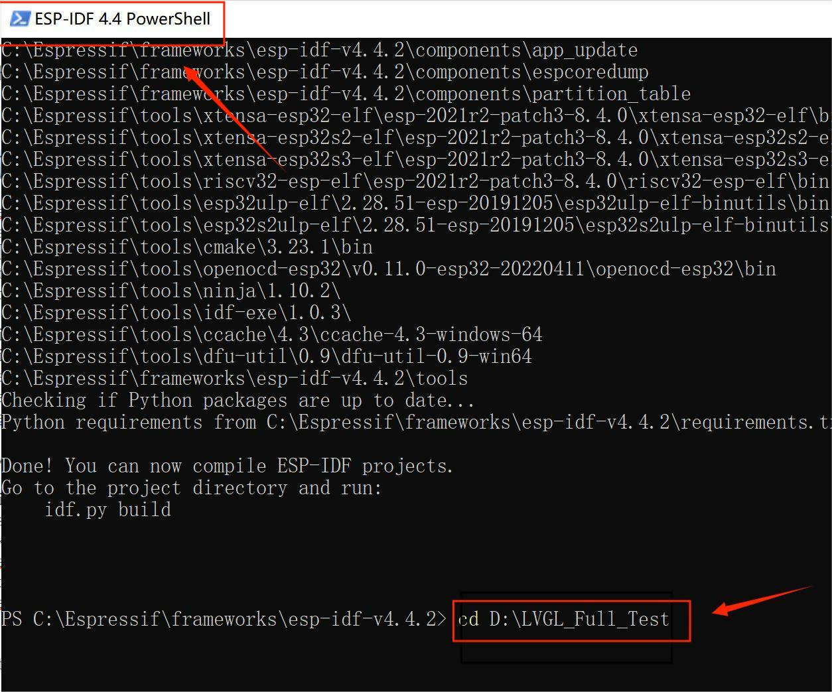This screenshot has height=692, width=832.
Task: Click the Go to the project directory line
Action: pyautogui.click(x=192, y=488)
